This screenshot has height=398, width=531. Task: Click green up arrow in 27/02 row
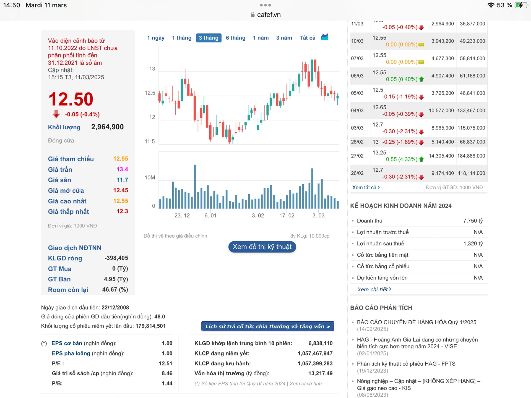pos(421,159)
